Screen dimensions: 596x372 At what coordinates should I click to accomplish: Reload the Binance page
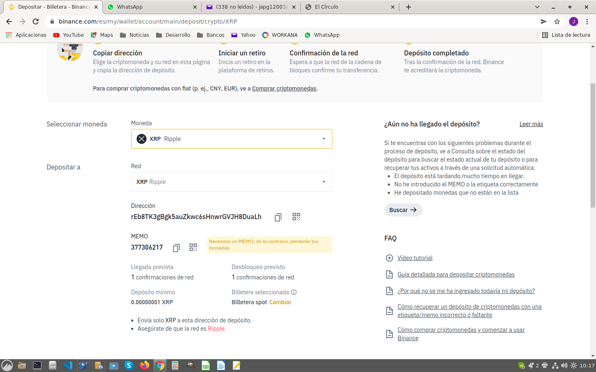click(36, 21)
